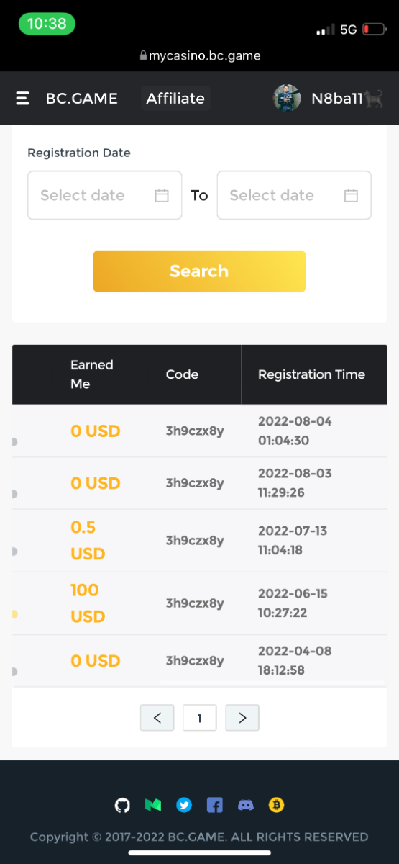Screen dimensions: 399x864
Task: Open the GitHub footer icon
Action: pyautogui.click(x=123, y=805)
